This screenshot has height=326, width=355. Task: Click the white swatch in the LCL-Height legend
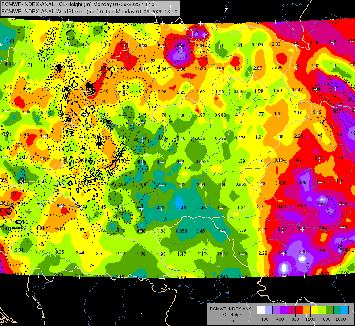coord(261,310)
